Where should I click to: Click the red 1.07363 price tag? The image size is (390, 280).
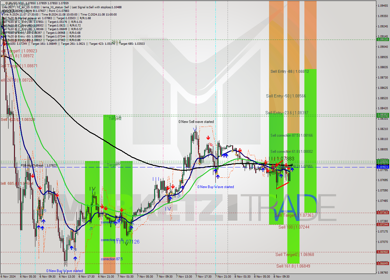(x=383, y=212)
